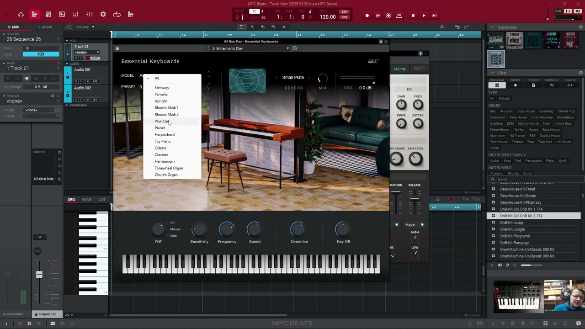Click the record button in transport
This screenshot has width=585, height=329.
[x=367, y=16]
